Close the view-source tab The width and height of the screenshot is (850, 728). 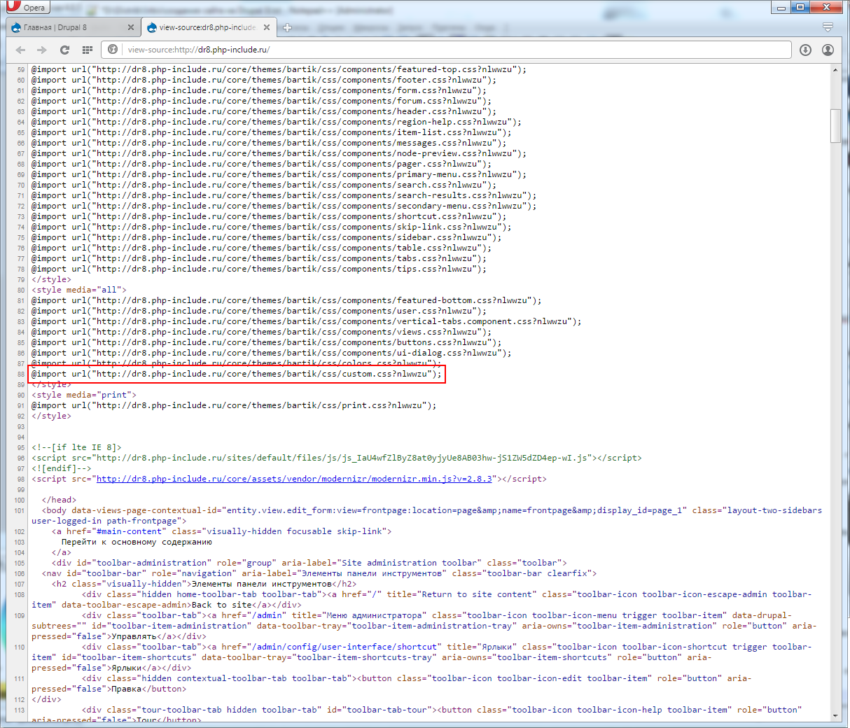pyautogui.click(x=266, y=27)
